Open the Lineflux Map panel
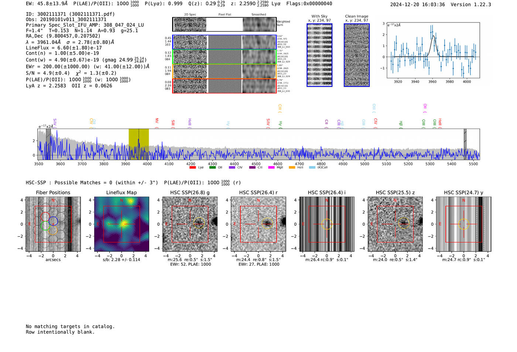 [x=121, y=224]
